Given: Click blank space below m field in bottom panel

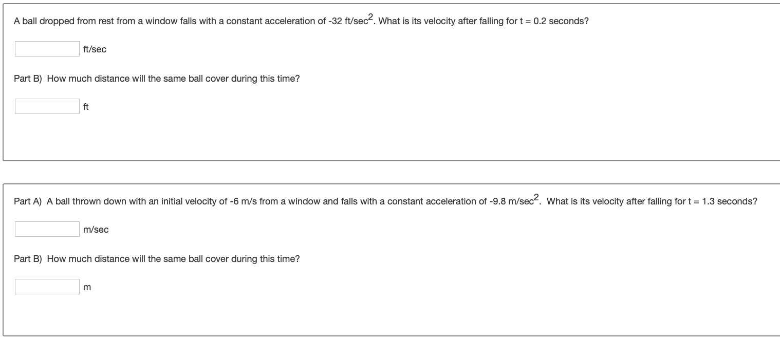Looking at the screenshot, I should coord(391,315).
